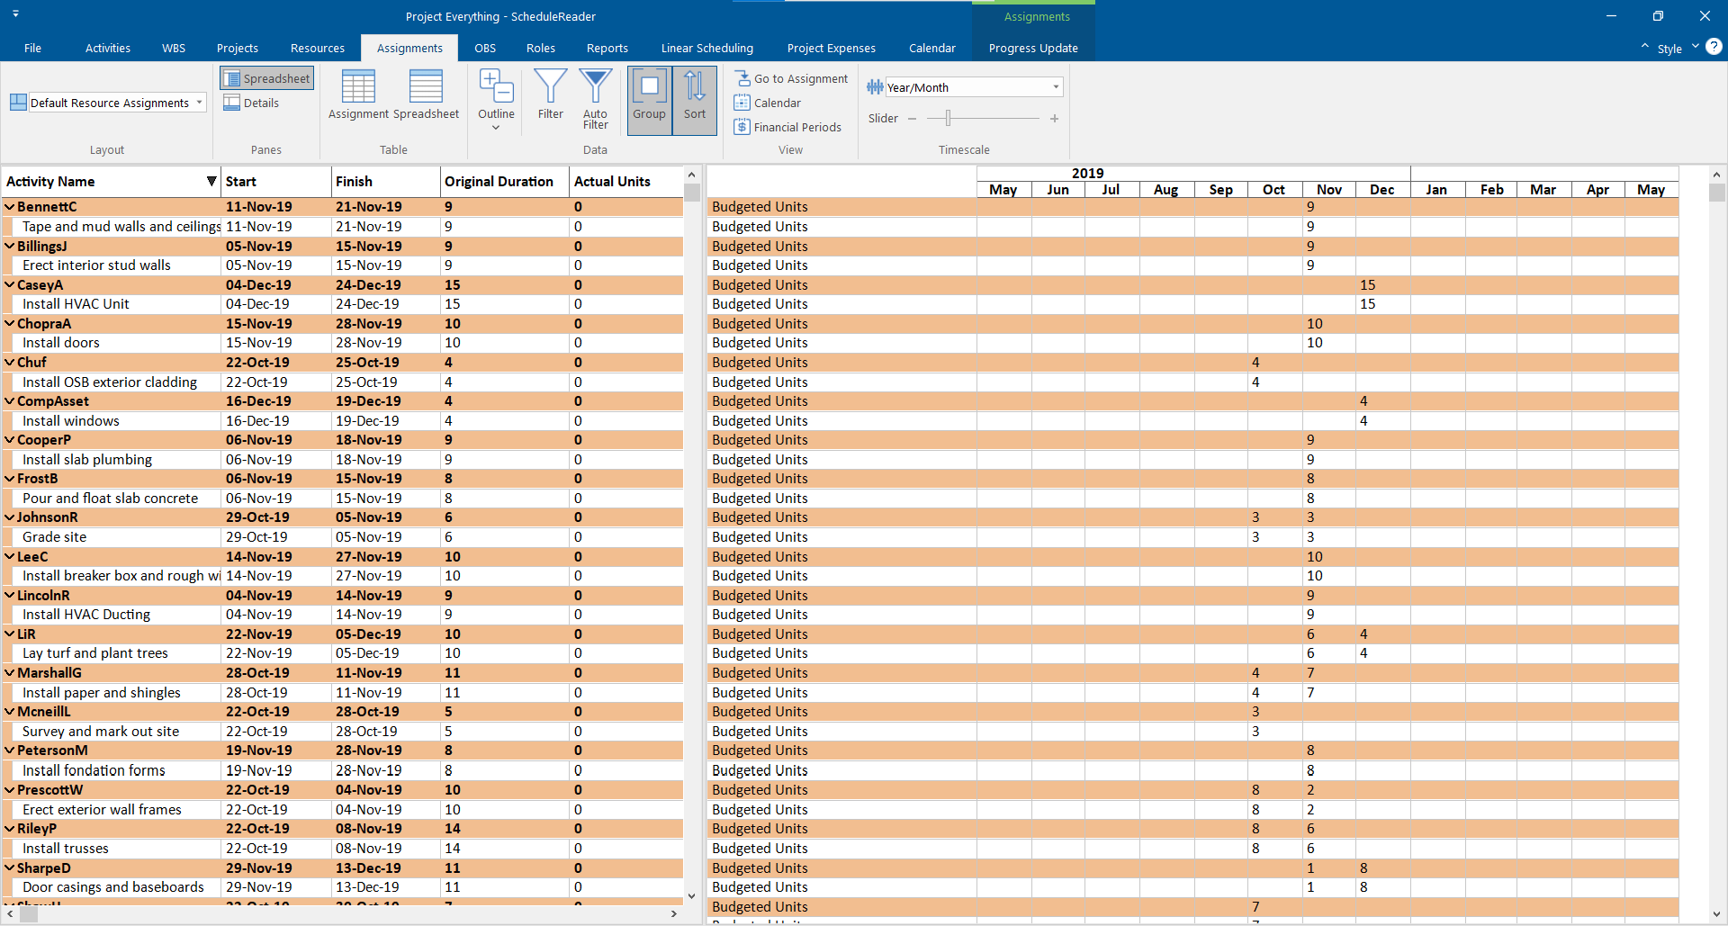Click the Activity Name column filter arrow

pos(211,181)
